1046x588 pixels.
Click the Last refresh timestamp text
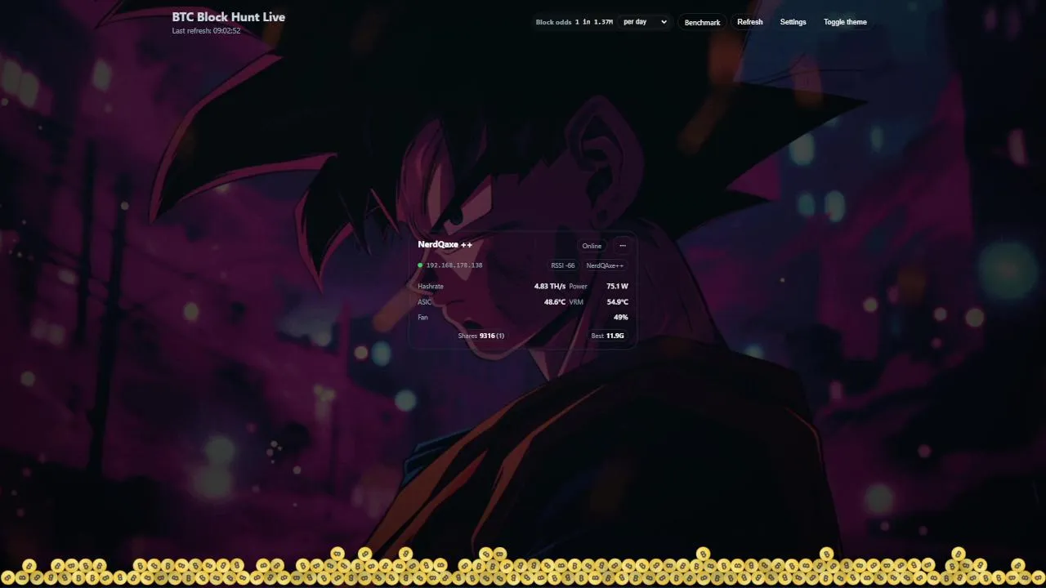[x=206, y=31]
